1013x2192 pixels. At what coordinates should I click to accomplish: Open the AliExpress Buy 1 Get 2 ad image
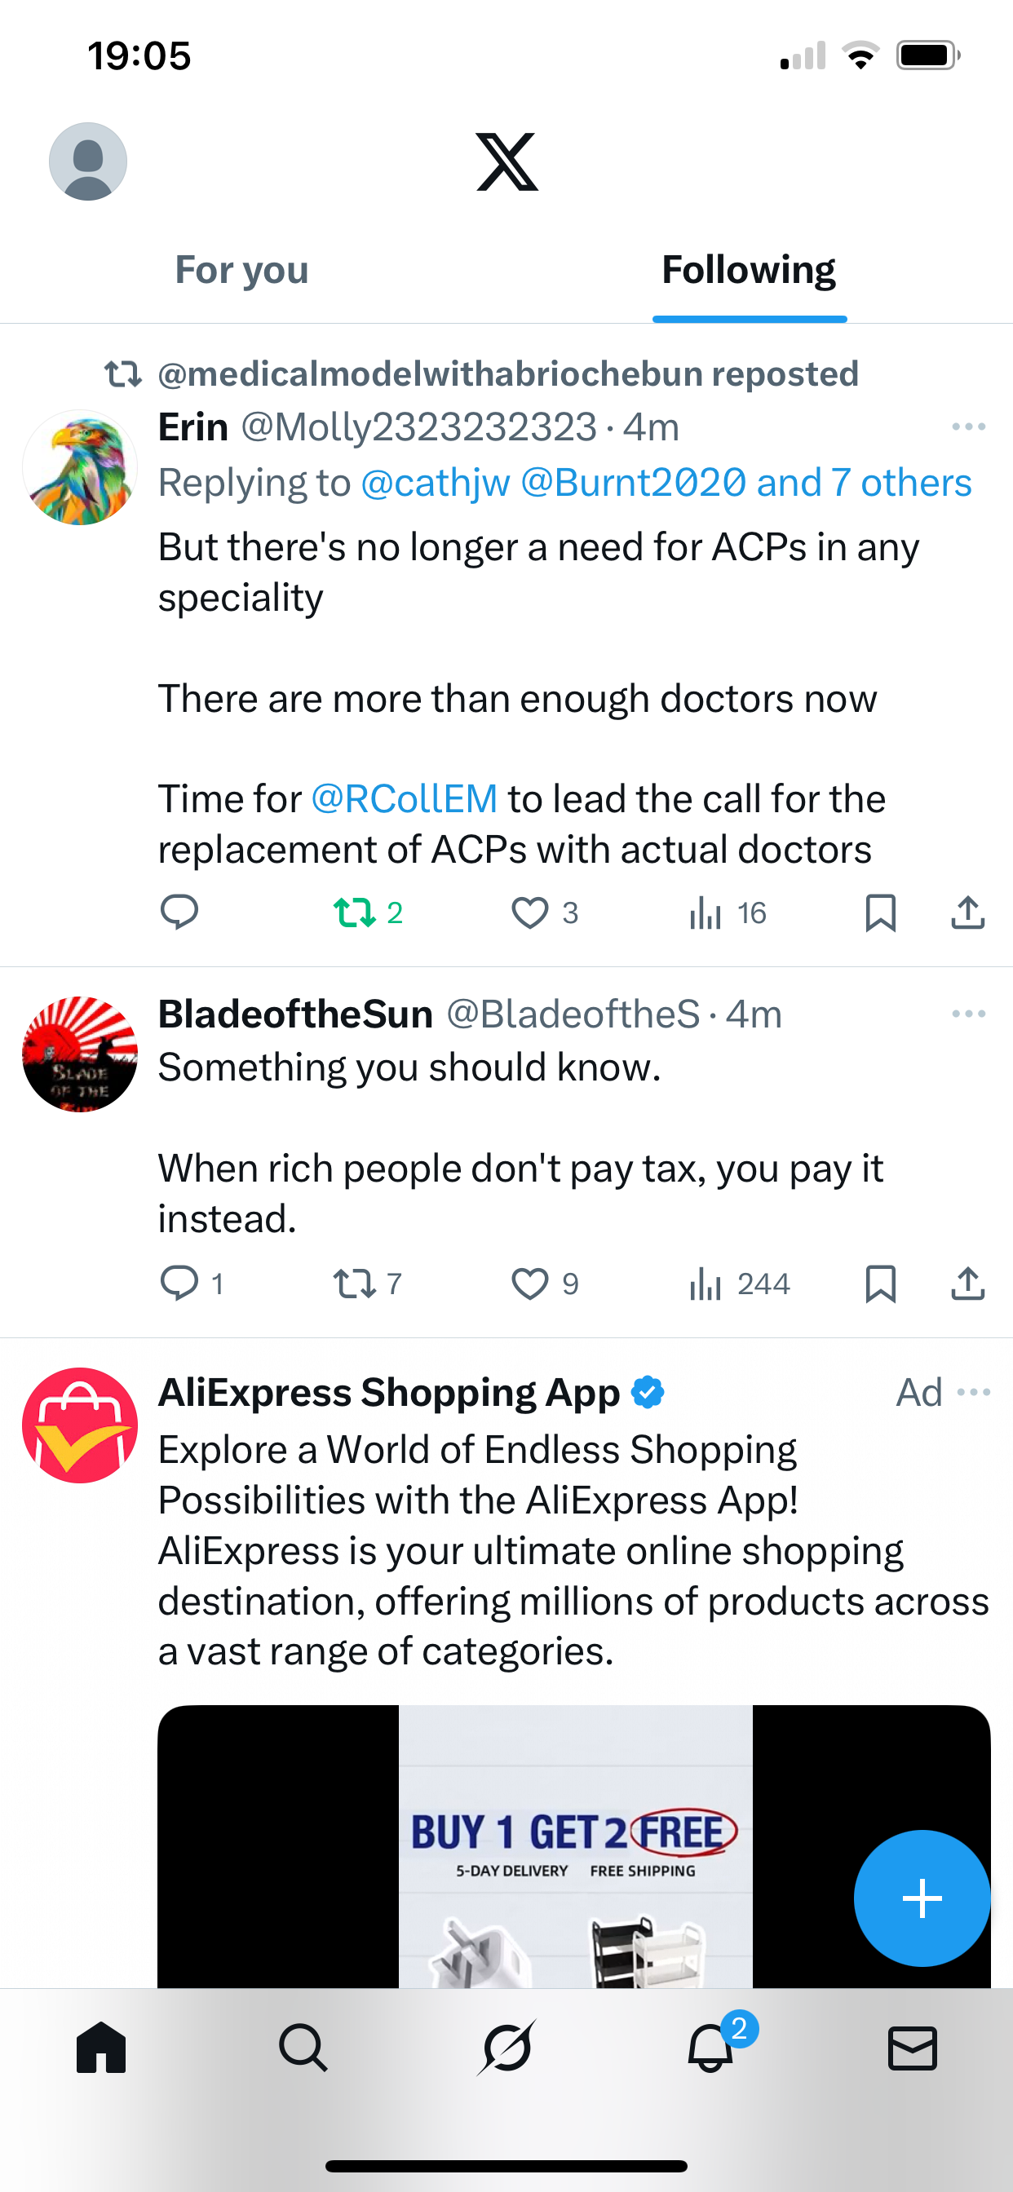(x=574, y=1846)
